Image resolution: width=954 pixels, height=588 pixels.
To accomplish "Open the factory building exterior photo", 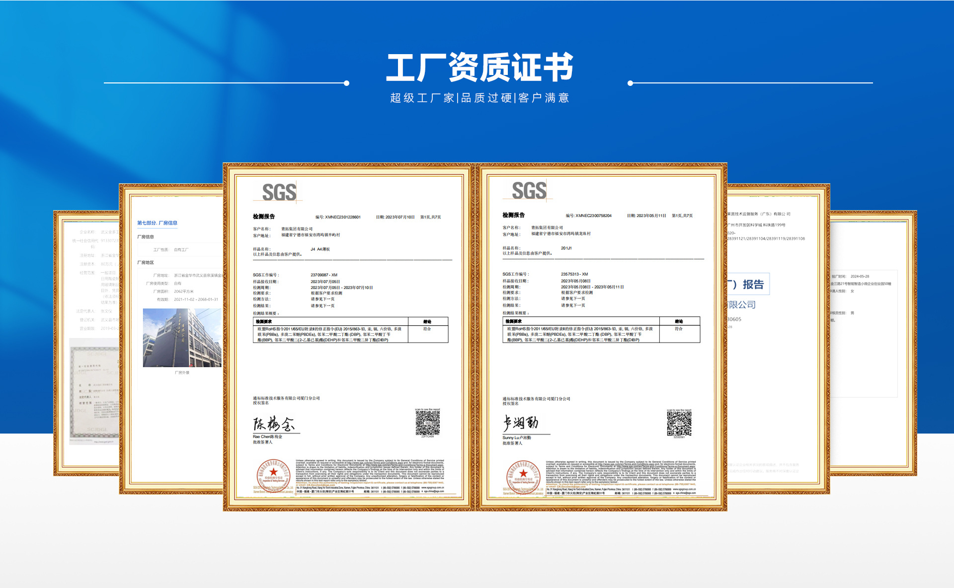I will (x=182, y=338).
